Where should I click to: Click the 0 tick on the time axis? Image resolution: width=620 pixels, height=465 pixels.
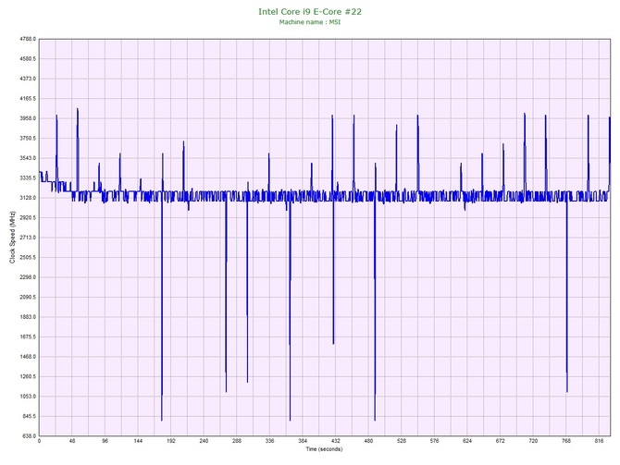(39, 441)
